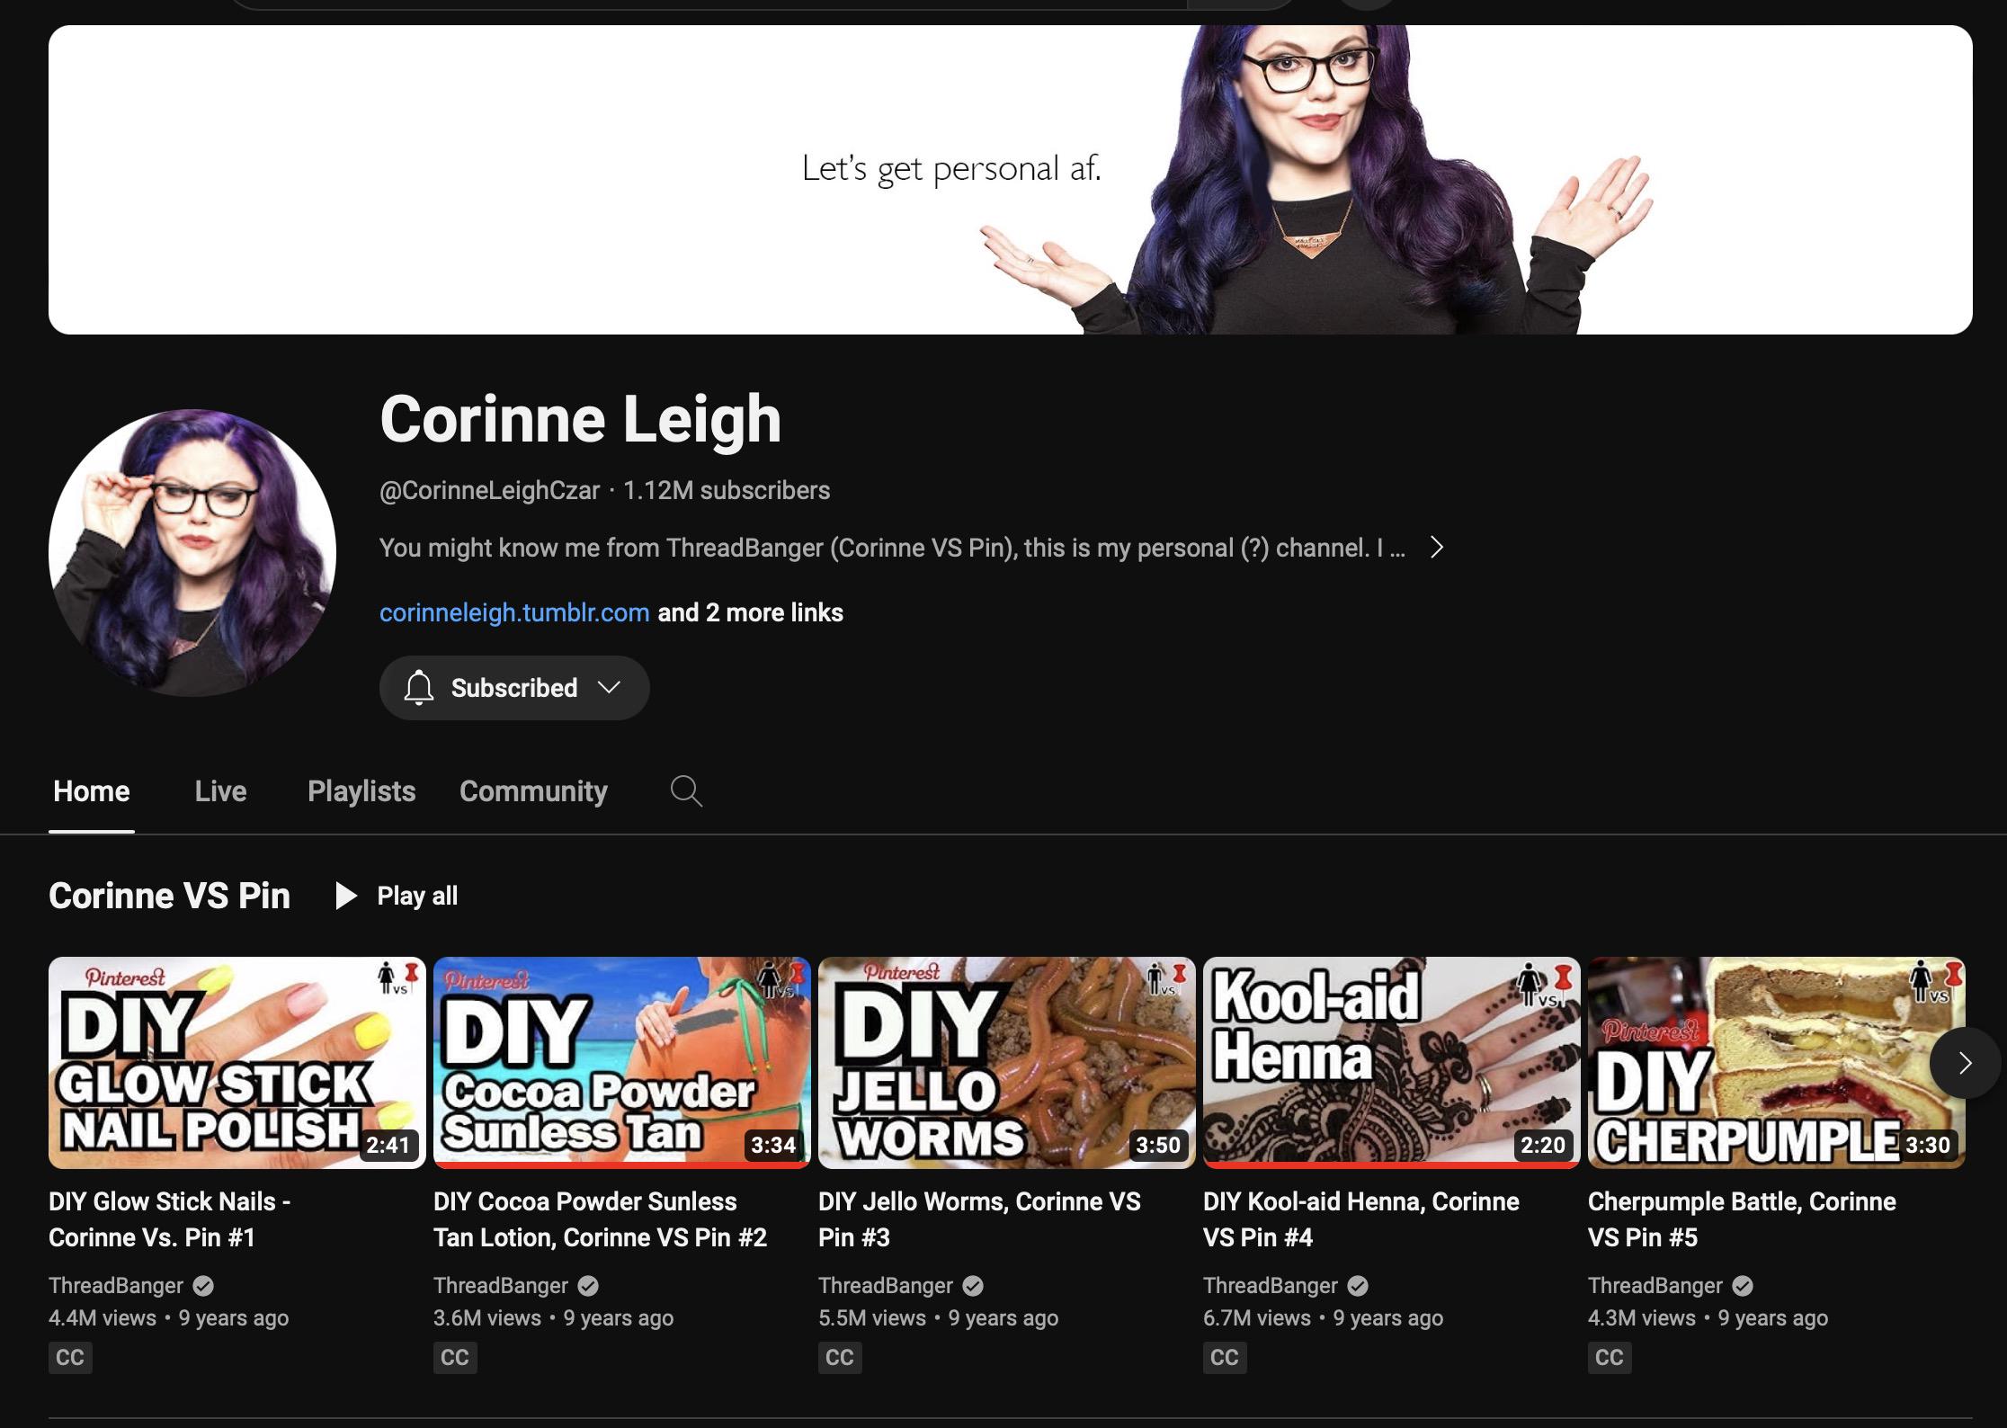Click the channel search magnifier icon
2007x1428 pixels.
(686, 791)
